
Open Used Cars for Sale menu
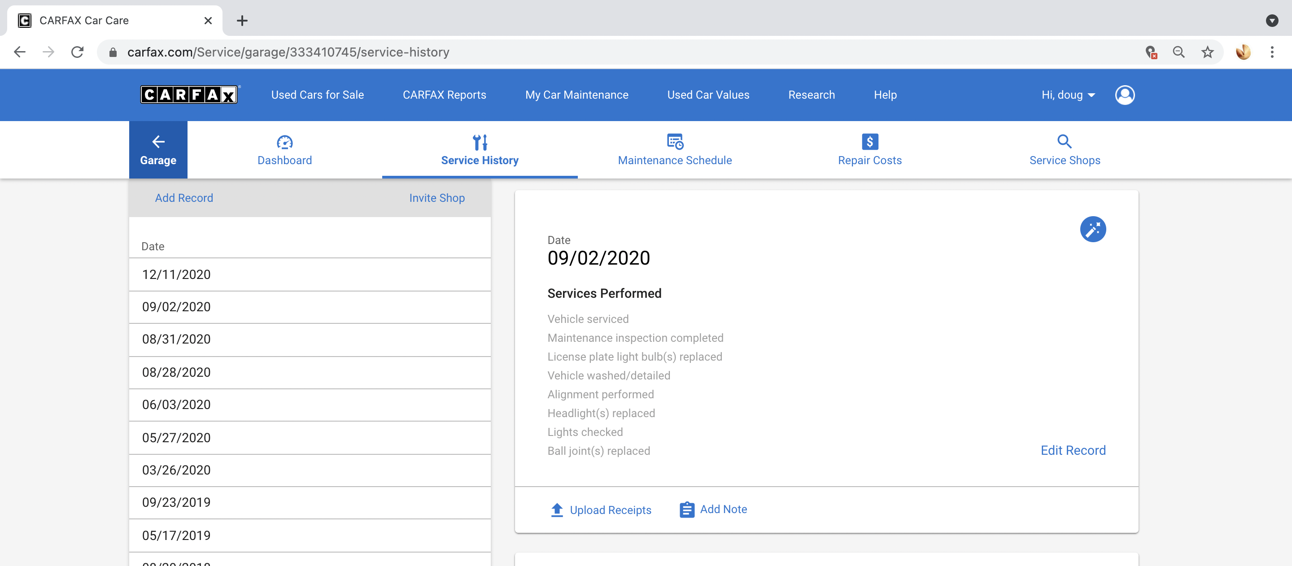pyautogui.click(x=318, y=95)
